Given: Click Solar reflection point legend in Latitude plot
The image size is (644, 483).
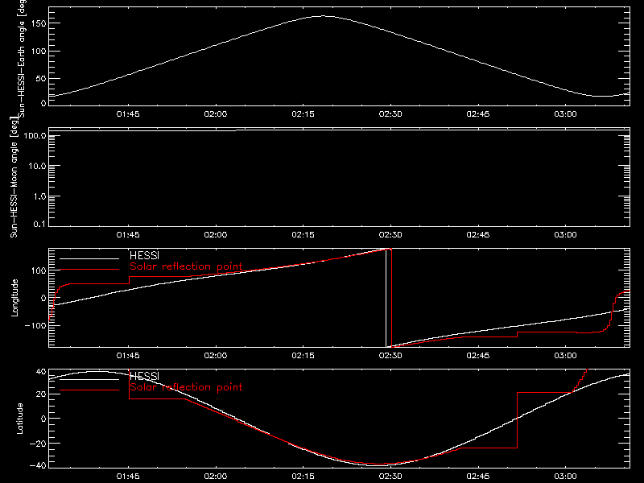Looking at the screenshot, I should [x=186, y=387].
